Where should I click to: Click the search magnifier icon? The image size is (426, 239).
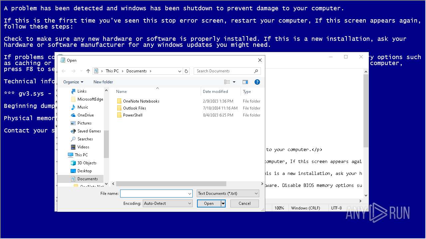256,71
